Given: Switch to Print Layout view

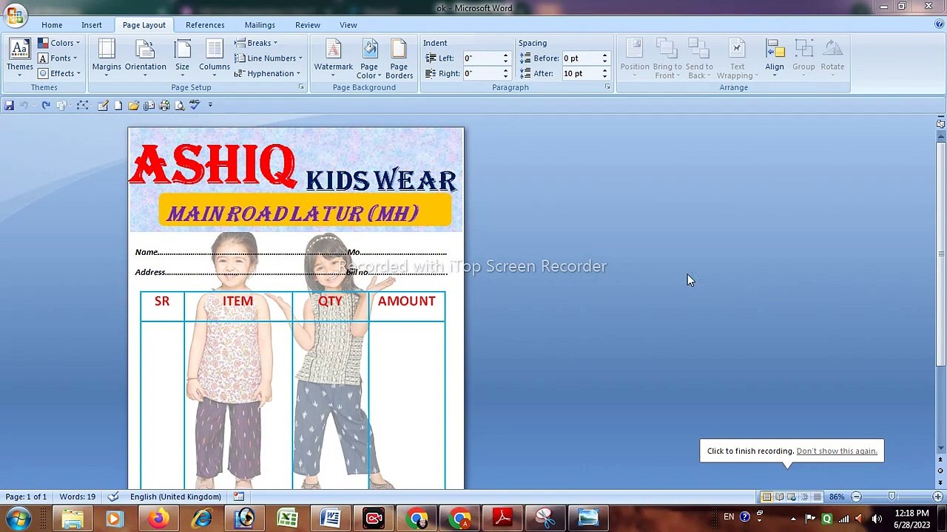Looking at the screenshot, I should coord(767,497).
